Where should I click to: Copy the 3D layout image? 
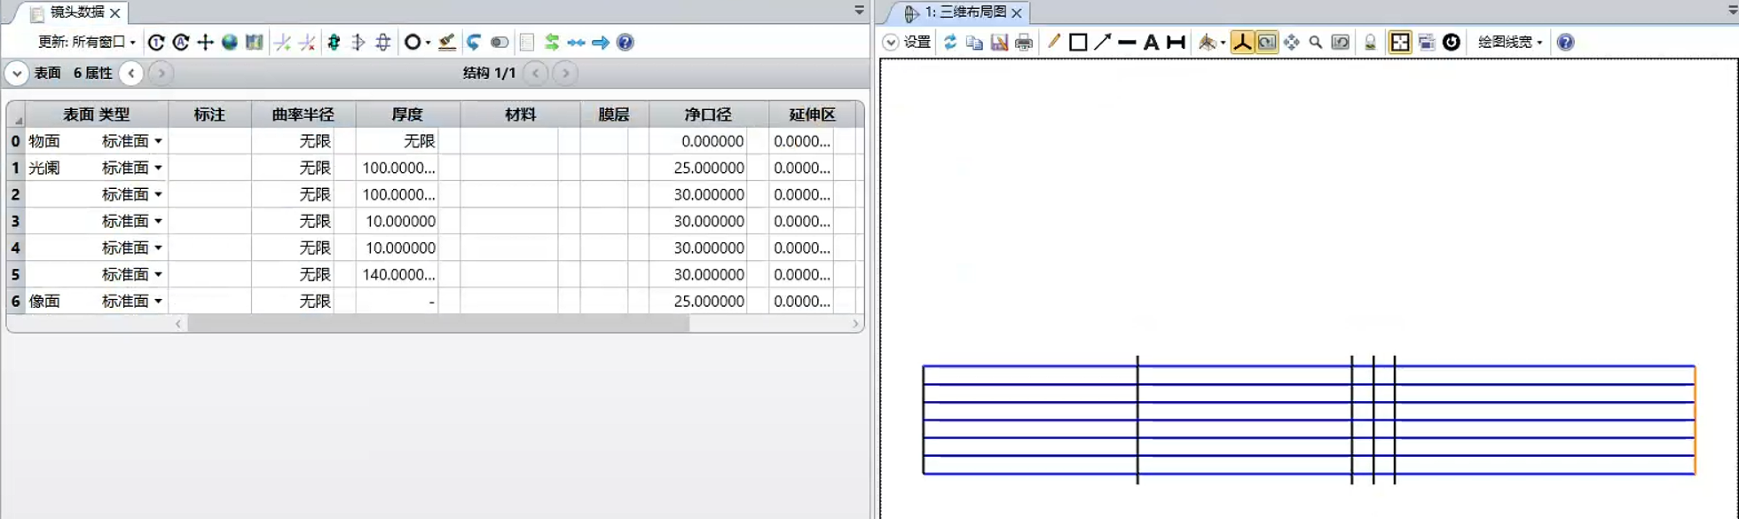tap(974, 42)
